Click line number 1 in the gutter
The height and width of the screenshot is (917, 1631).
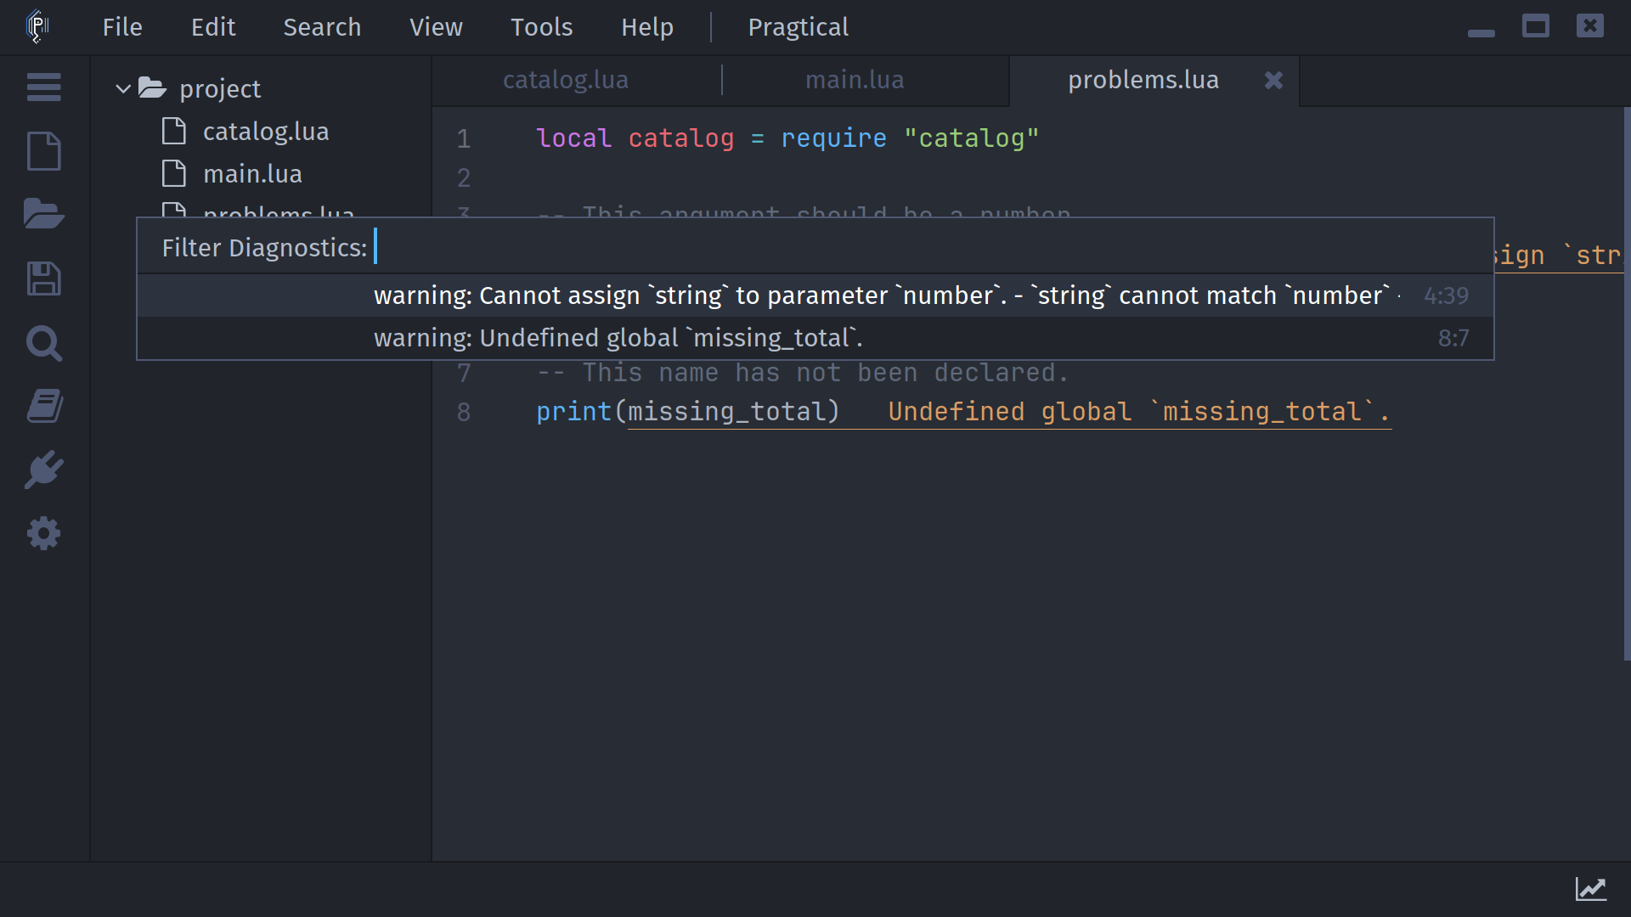tap(464, 138)
